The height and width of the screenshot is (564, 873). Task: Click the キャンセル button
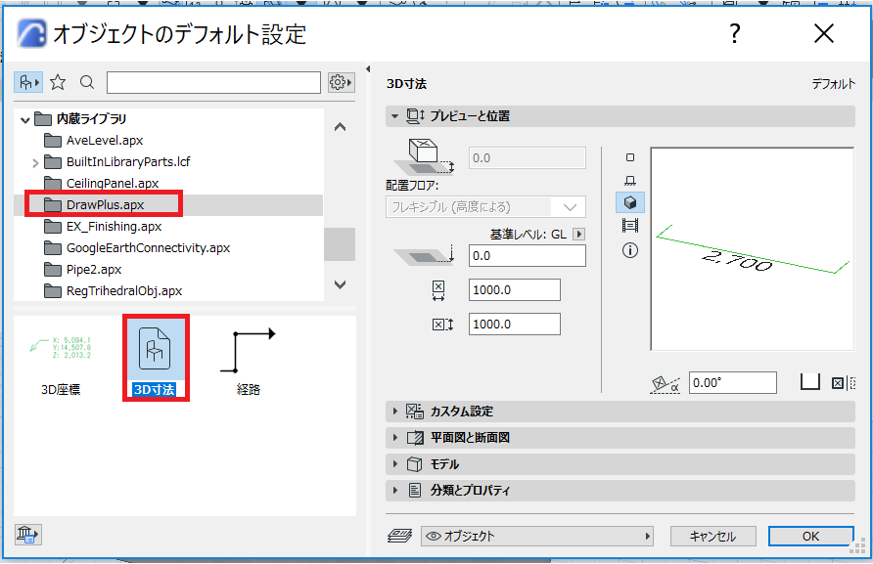coord(713,537)
